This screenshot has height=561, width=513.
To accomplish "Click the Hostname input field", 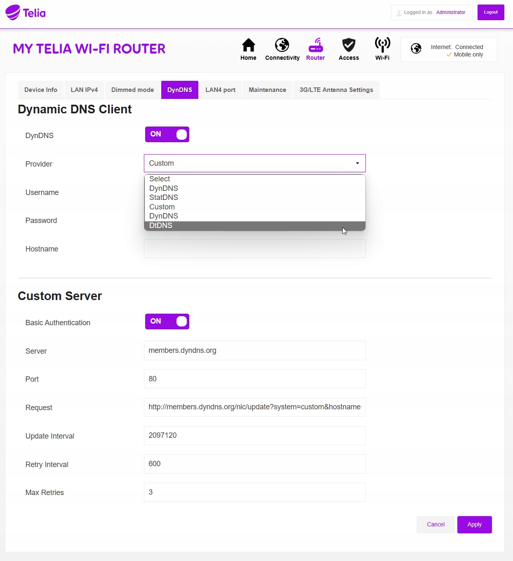I will 255,249.
